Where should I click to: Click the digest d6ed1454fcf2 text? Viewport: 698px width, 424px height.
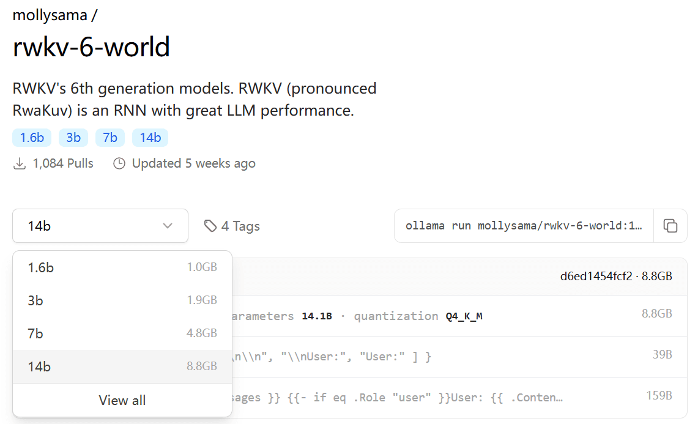[x=596, y=276]
